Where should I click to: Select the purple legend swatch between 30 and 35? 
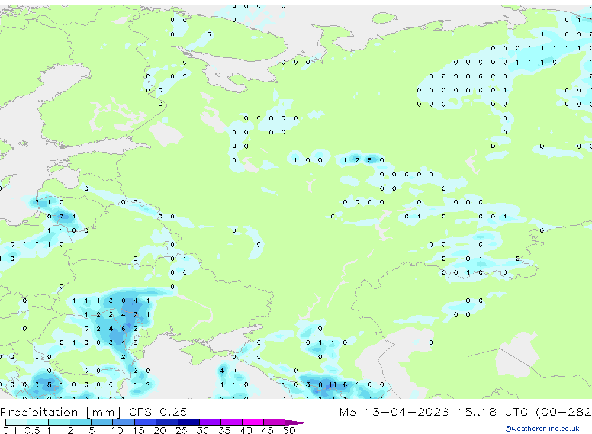(x=210, y=422)
